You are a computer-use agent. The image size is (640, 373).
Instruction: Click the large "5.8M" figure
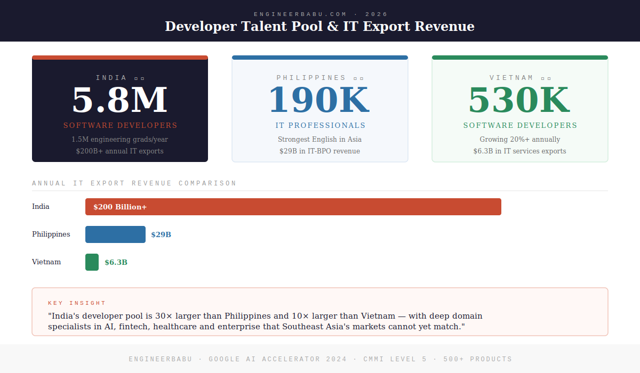point(120,100)
